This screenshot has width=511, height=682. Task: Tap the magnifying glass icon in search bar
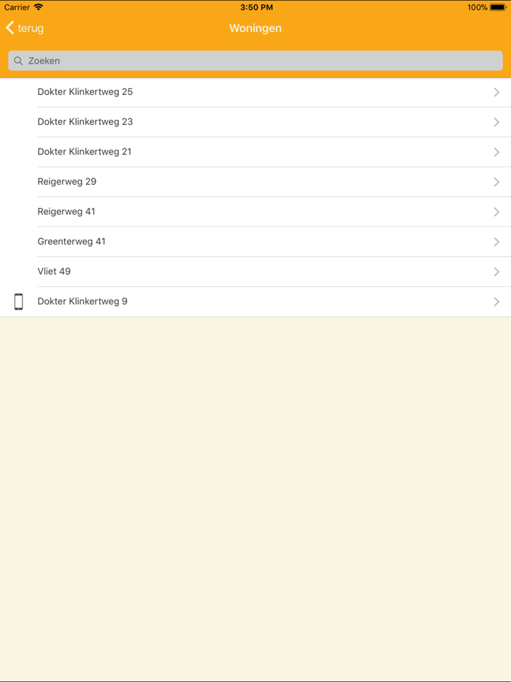[x=19, y=61]
